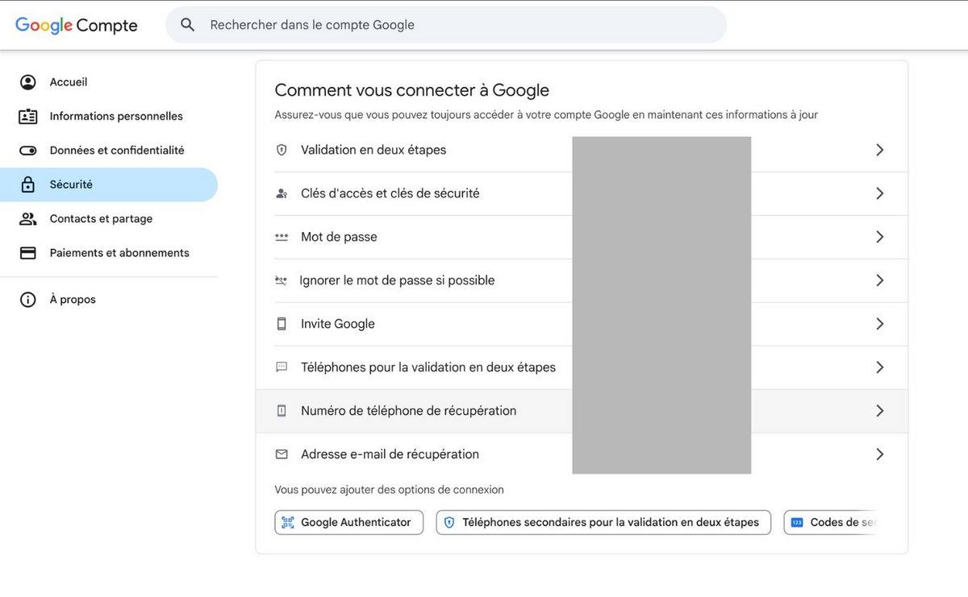Open Téléphones pour la validation chevron
Viewport: 968px width, 597px height.
click(x=880, y=367)
